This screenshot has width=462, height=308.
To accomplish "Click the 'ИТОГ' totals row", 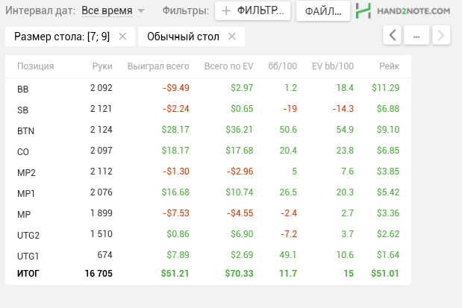I will [x=207, y=274].
